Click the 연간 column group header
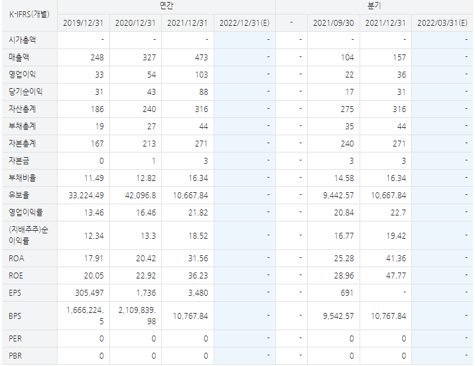This screenshot has width=475, height=366. [167, 6]
